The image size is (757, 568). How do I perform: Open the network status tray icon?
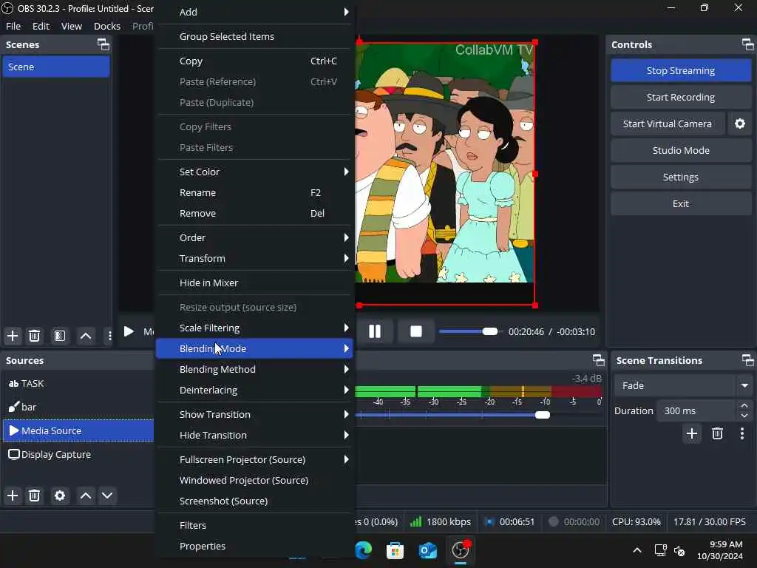660,550
